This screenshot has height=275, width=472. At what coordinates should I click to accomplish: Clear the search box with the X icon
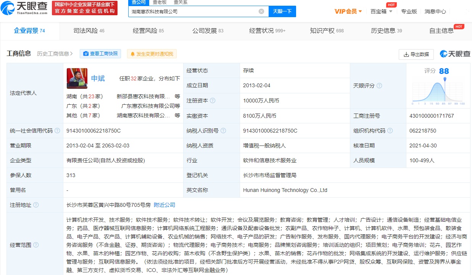pyautogui.click(x=261, y=11)
